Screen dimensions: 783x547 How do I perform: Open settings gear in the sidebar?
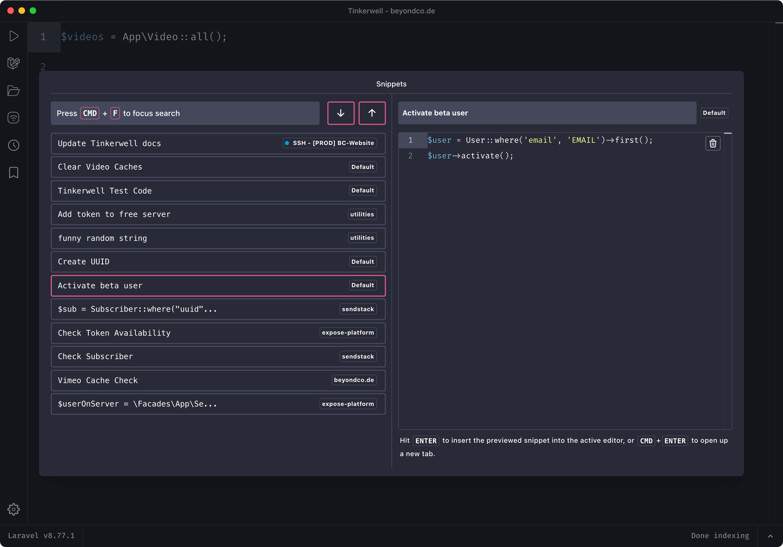(14, 509)
